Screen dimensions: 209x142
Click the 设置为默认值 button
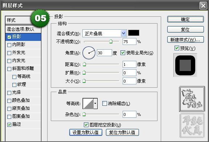click(x=86, y=133)
